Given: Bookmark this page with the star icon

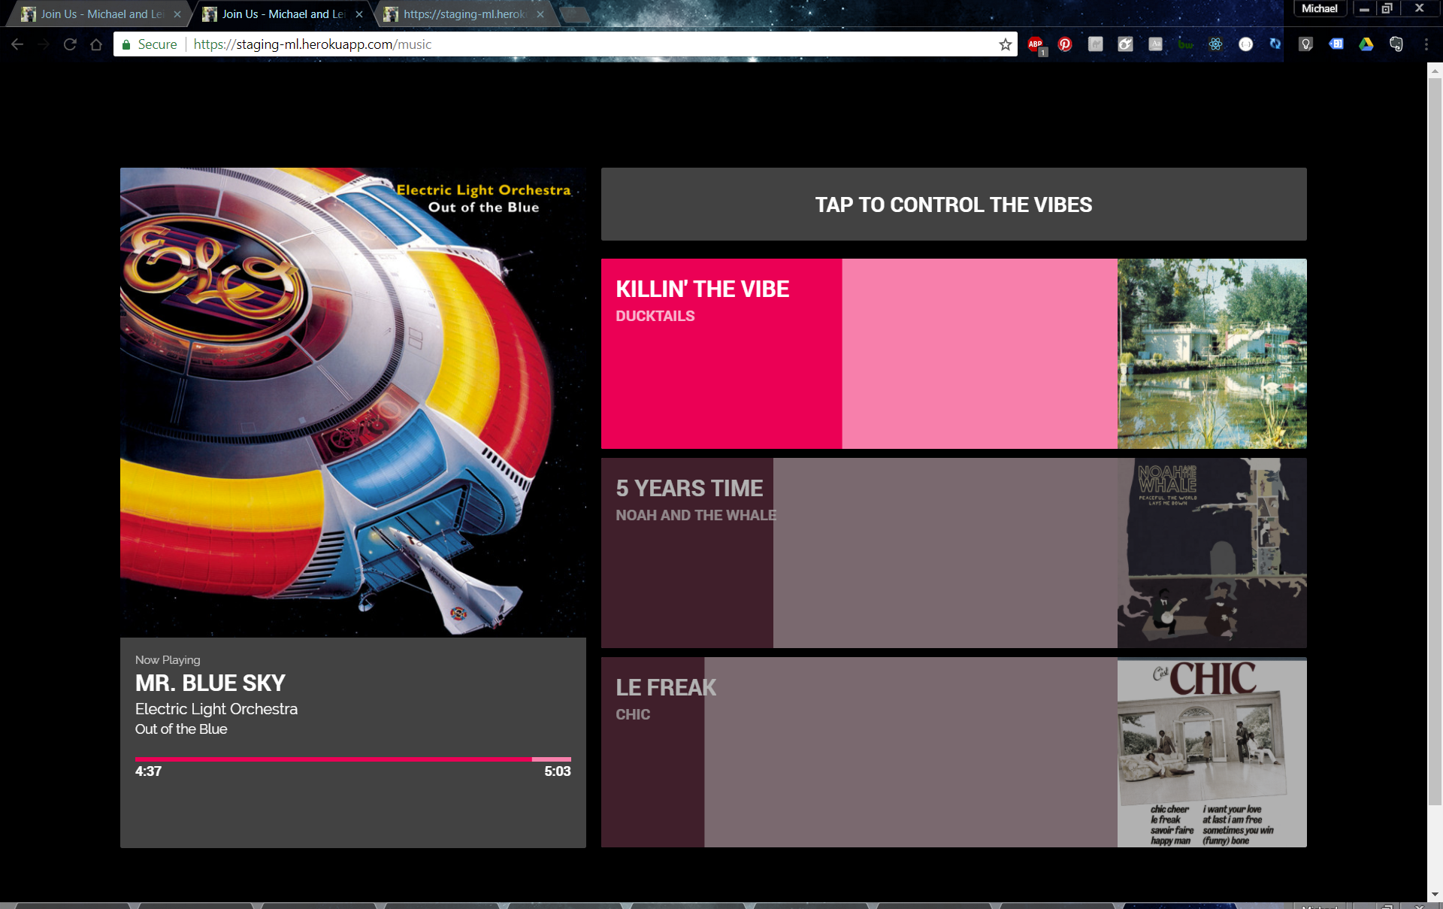Looking at the screenshot, I should point(1005,44).
